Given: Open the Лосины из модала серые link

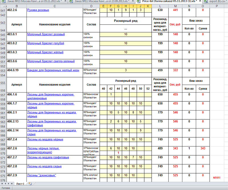Looking at the screenshot, I should pyautogui.click(x=44, y=166).
